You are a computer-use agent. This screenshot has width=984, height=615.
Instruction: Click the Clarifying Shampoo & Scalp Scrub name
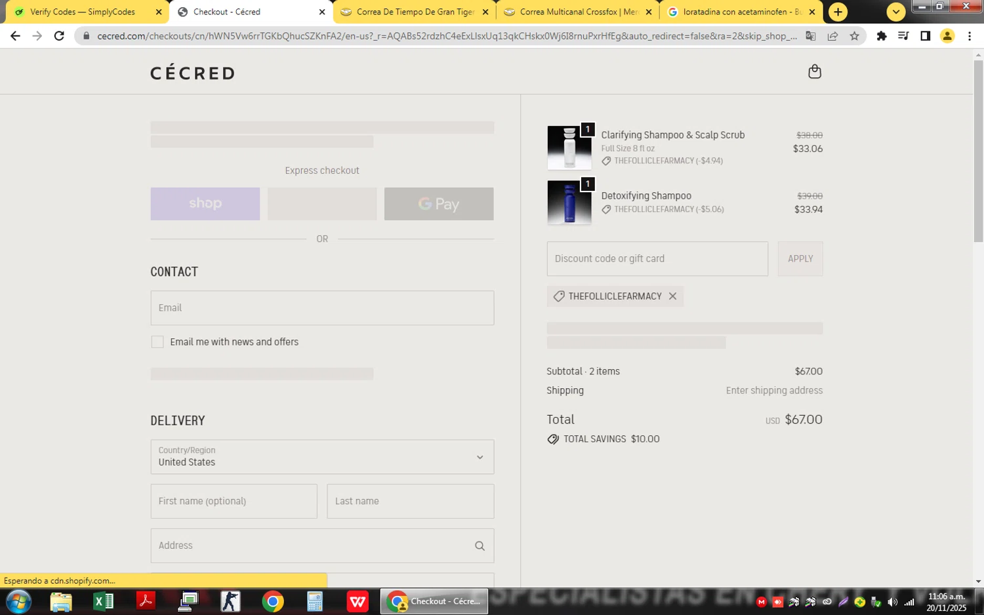pyautogui.click(x=673, y=135)
